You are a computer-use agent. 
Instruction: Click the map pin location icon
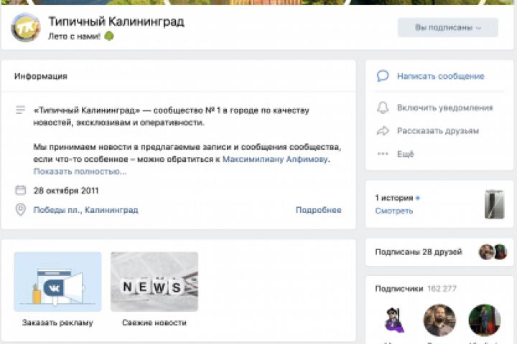click(x=20, y=210)
